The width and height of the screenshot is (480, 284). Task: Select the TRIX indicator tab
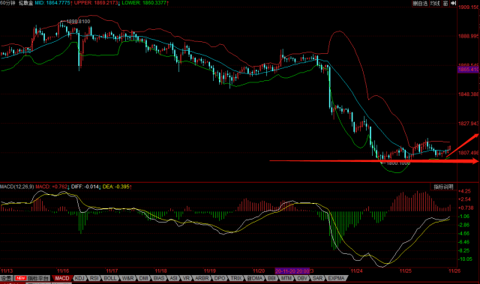[x=236, y=278]
